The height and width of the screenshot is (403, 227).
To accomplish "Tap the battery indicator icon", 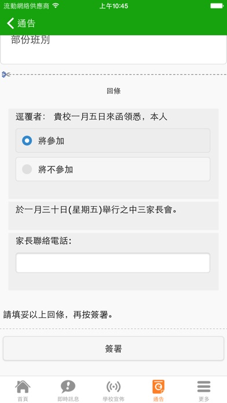I will click(217, 6).
